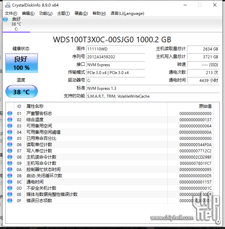225x229 pixels.
Task: Select the 综合温度 attribute name
Action: (x=35, y=120)
